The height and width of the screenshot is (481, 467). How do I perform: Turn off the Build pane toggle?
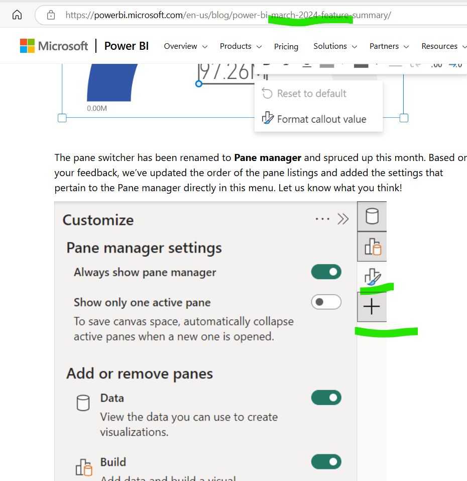pyautogui.click(x=326, y=462)
